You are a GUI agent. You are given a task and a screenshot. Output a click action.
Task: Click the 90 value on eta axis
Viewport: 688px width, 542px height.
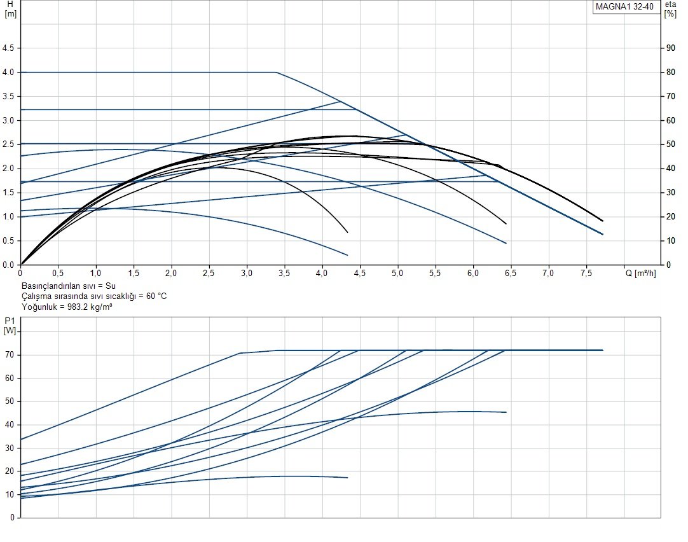coord(670,48)
